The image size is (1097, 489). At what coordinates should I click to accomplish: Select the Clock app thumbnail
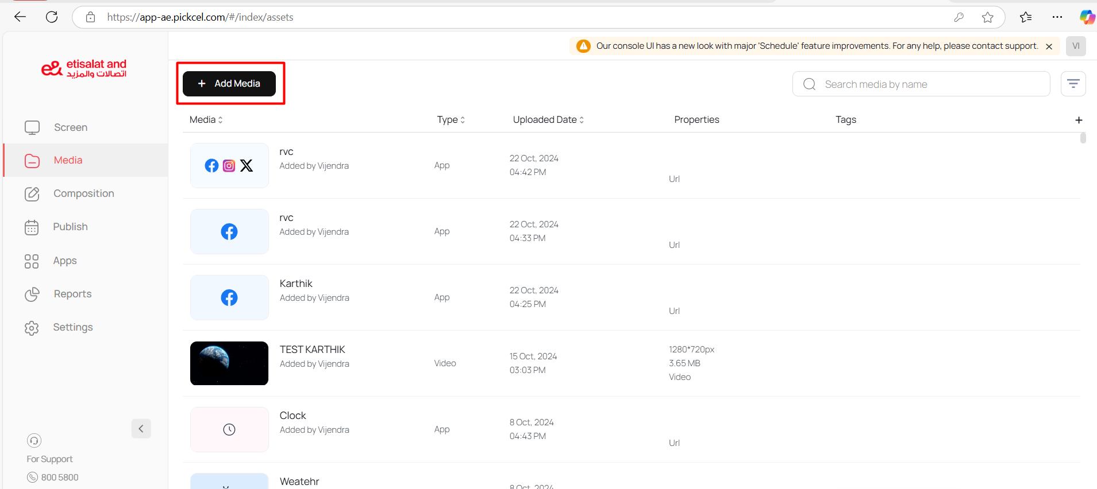pyautogui.click(x=229, y=429)
